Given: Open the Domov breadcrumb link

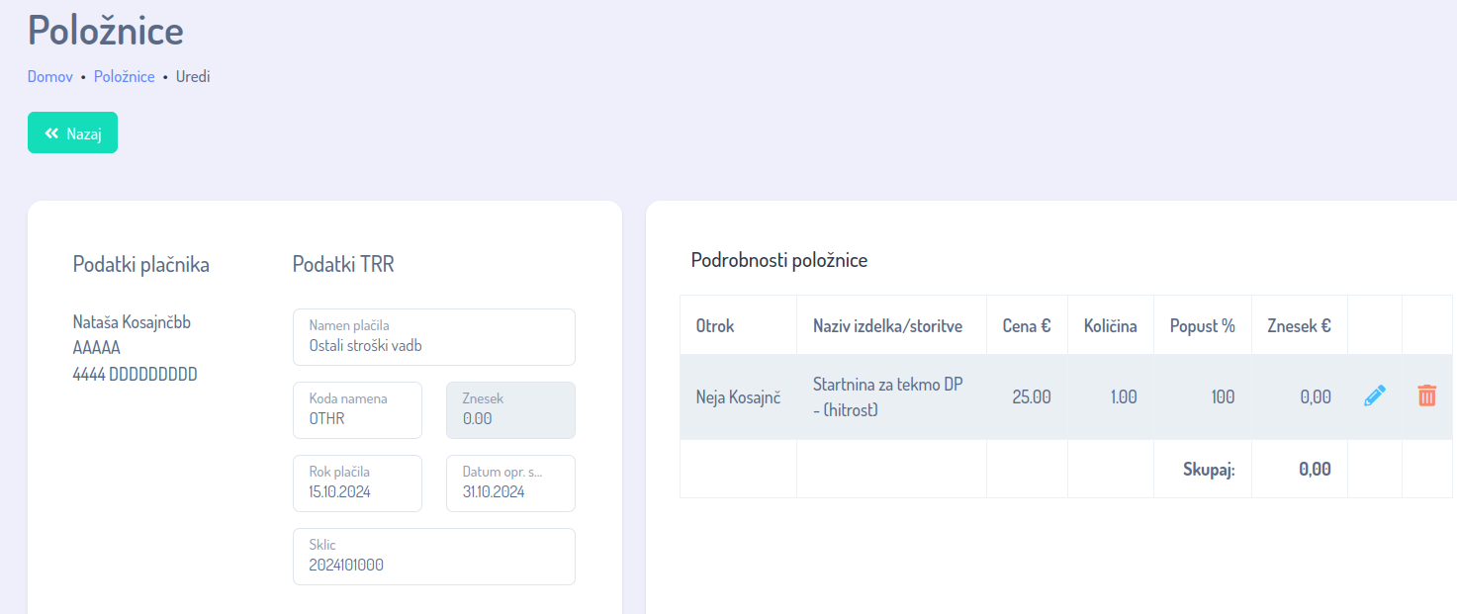Looking at the screenshot, I should 49,76.
